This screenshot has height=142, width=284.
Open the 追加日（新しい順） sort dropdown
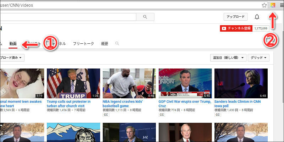228,58
